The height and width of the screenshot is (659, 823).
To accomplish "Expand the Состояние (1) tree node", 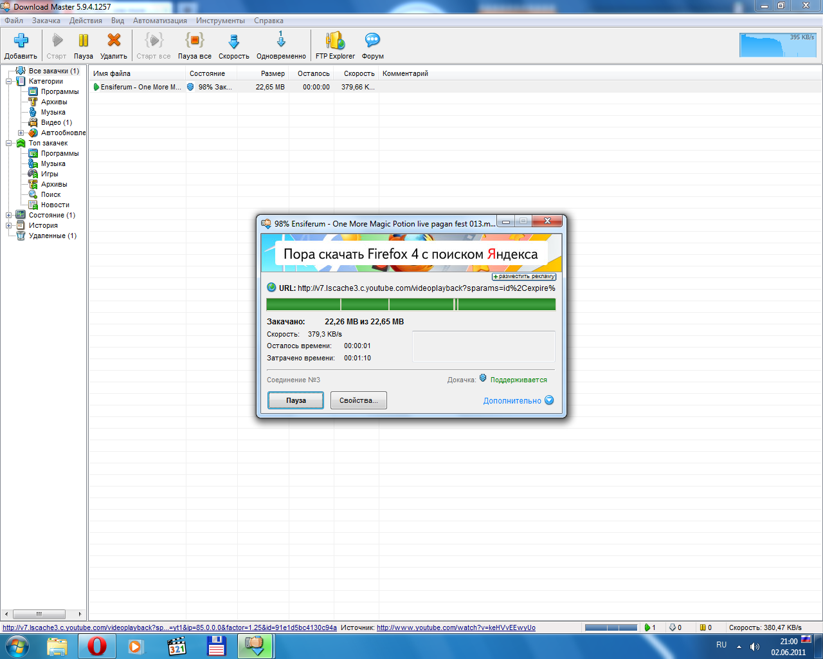I will pos(9,215).
